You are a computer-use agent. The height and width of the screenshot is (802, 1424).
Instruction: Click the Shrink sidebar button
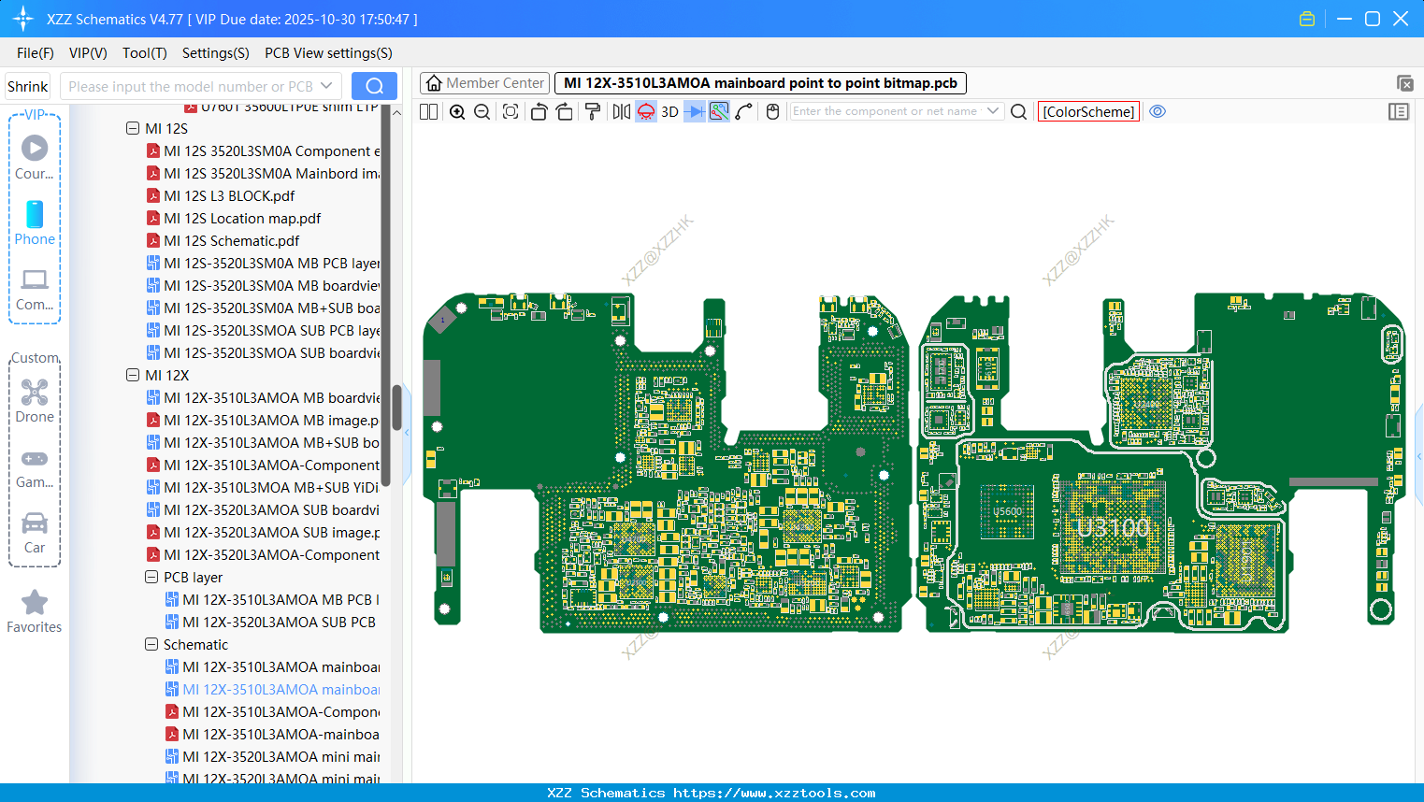(x=27, y=86)
